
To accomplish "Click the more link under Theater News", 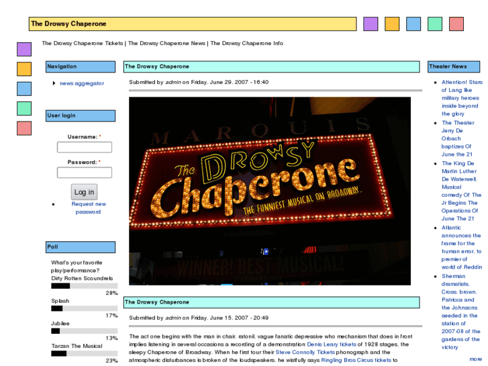I will click(x=475, y=359).
